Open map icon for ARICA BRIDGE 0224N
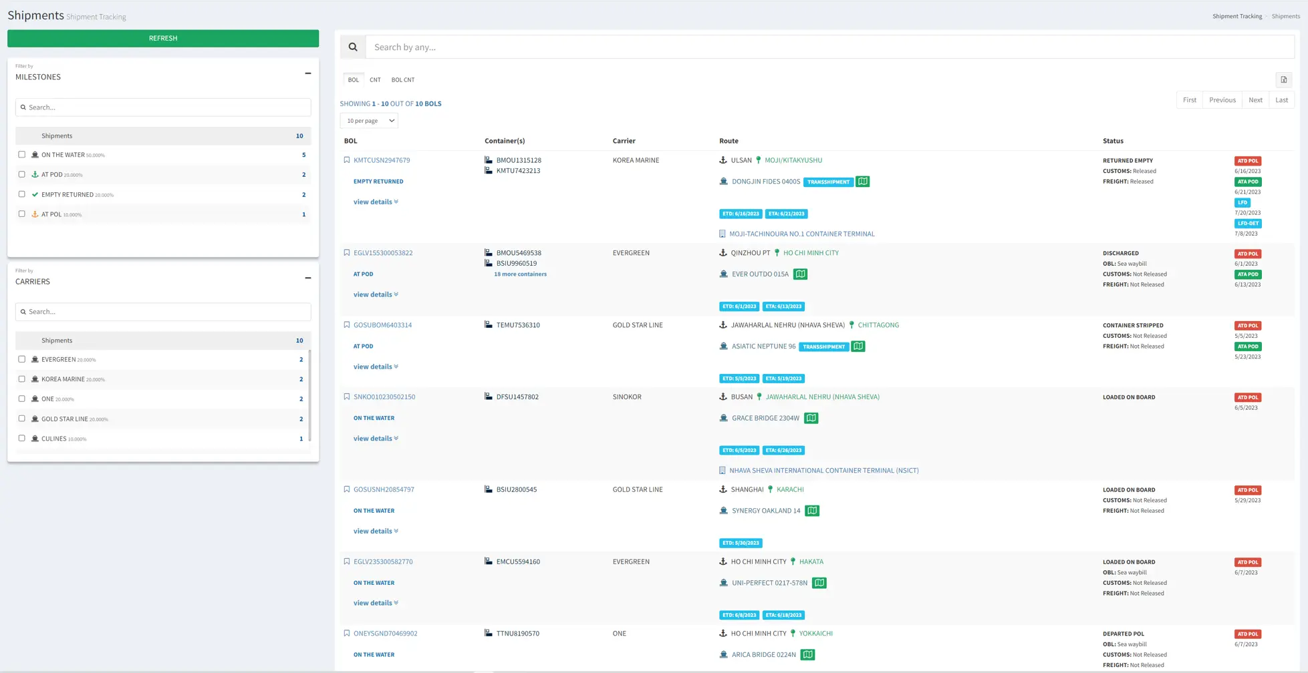1308x673 pixels. 808,654
